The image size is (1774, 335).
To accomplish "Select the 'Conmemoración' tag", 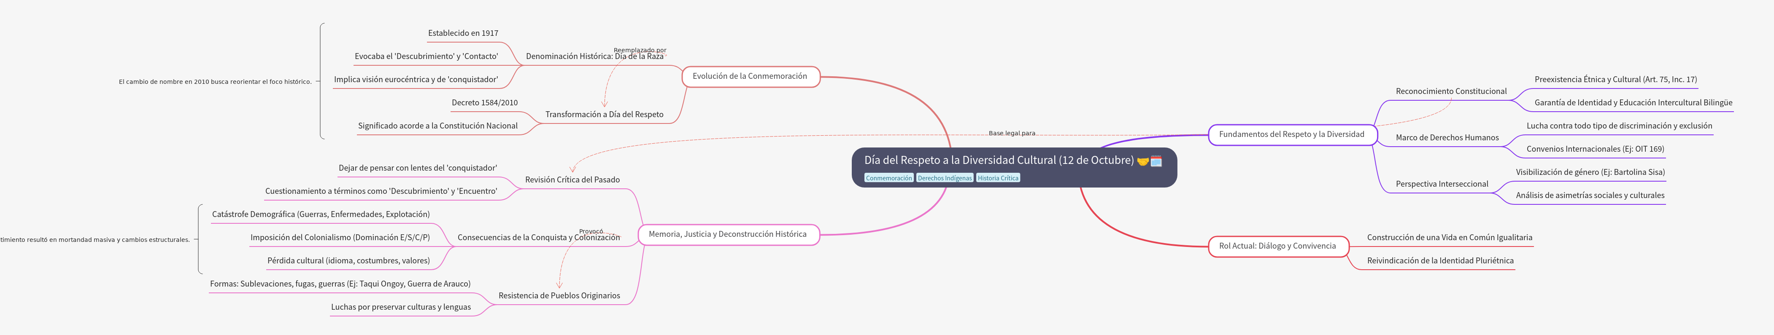I will 888,178.
